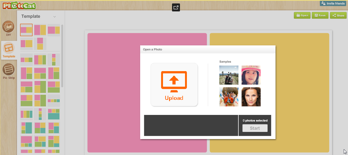The image size is (348, 155).
Task: Click the dark selected-photos tray area
Action: (191, 125)
